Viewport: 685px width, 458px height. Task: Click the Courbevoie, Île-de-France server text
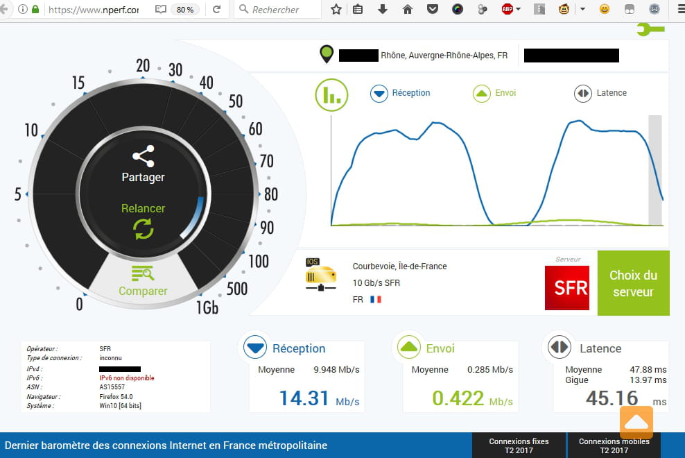[x=400, y=266]
